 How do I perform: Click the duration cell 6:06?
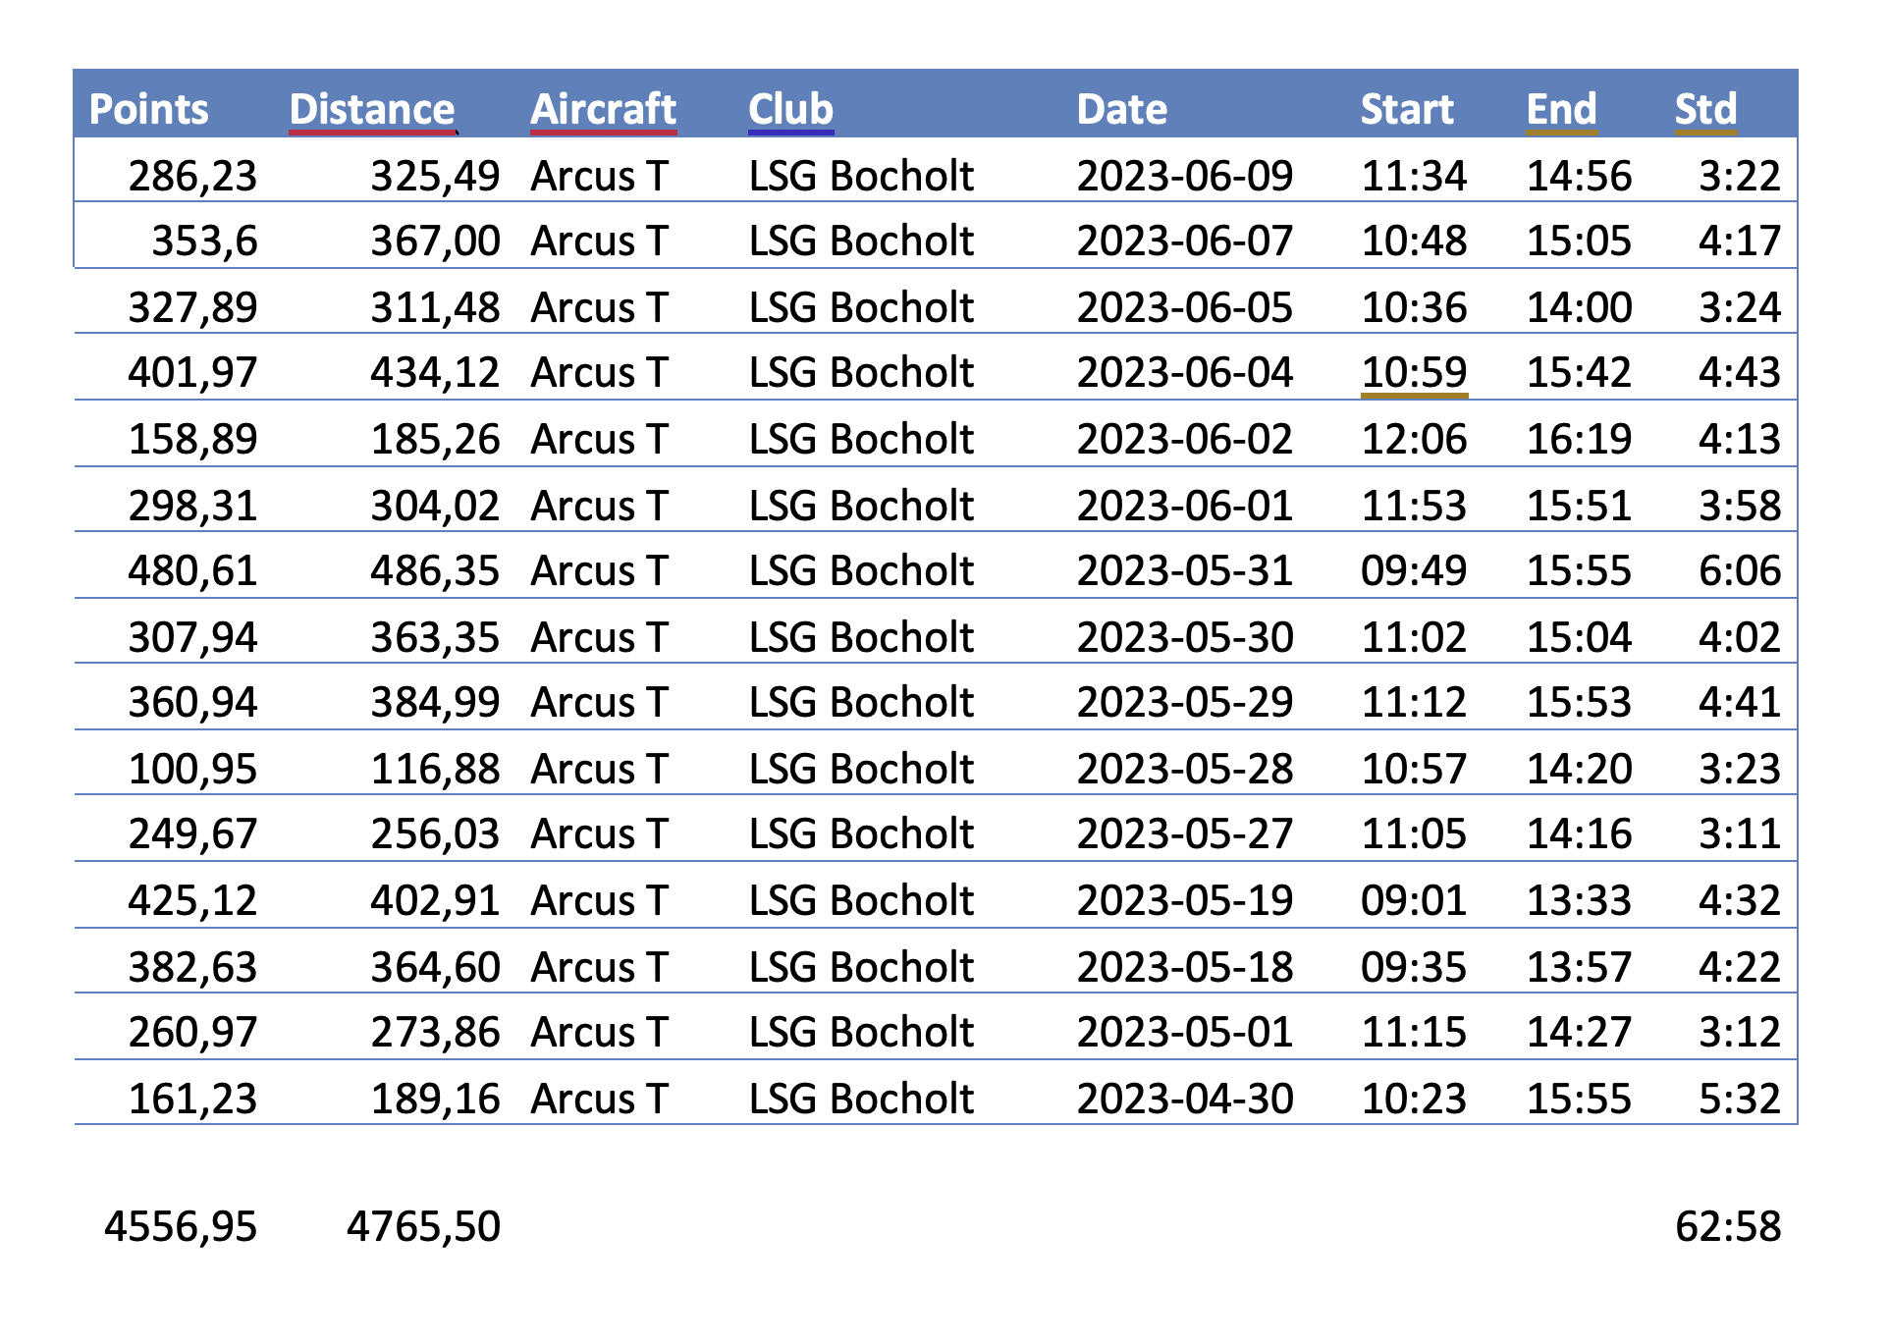1739,571
